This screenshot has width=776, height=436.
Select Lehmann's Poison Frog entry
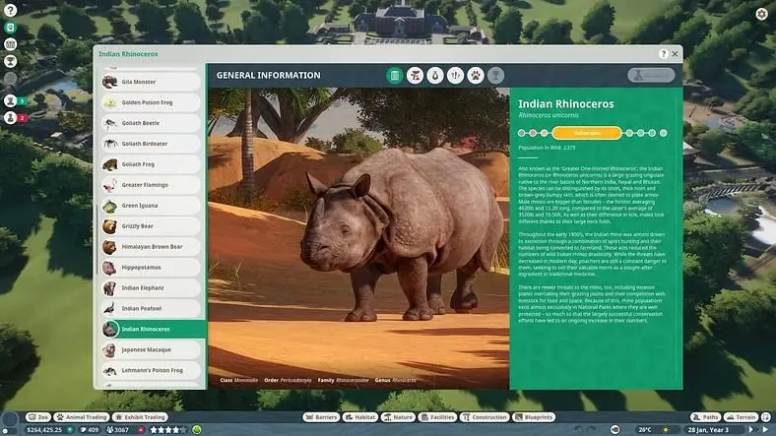(151, 370)
